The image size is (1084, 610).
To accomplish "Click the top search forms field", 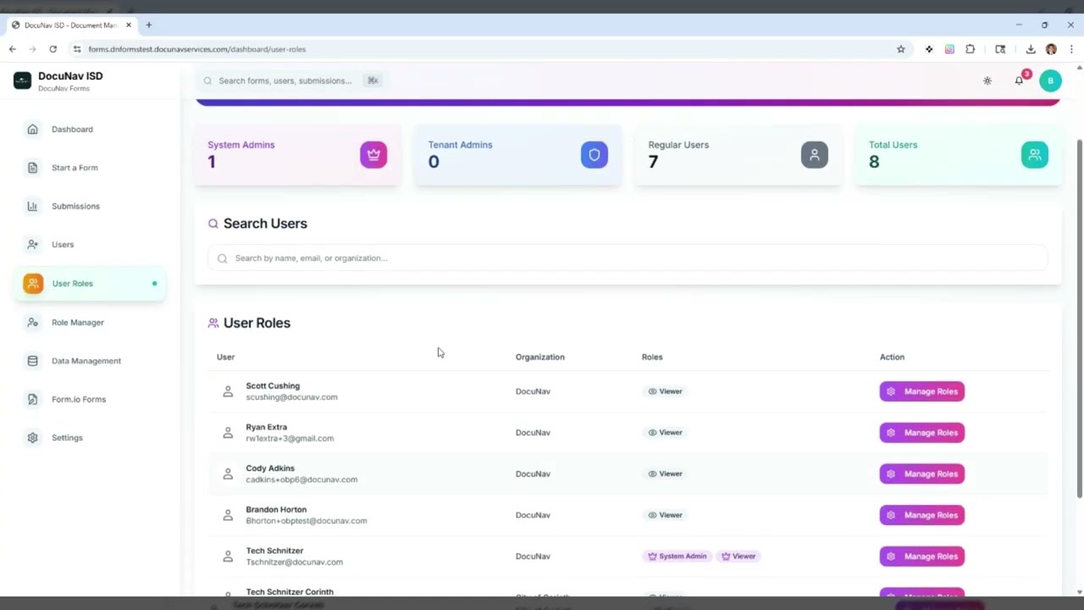I will 291,80.
